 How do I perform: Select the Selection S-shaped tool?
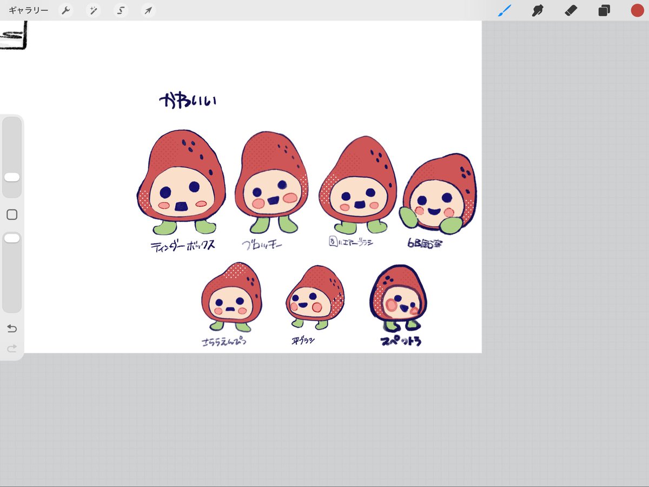click(121, 10)
